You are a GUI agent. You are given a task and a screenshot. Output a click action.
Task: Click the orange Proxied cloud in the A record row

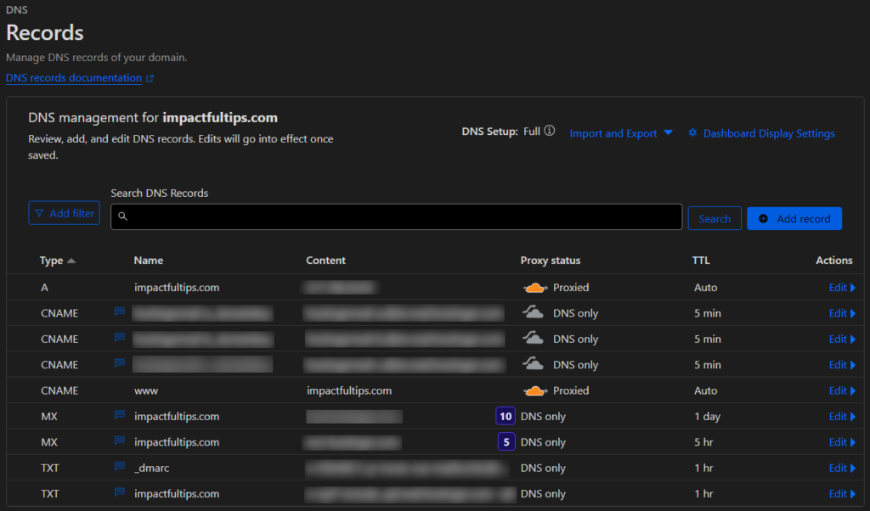click(535, 288)
